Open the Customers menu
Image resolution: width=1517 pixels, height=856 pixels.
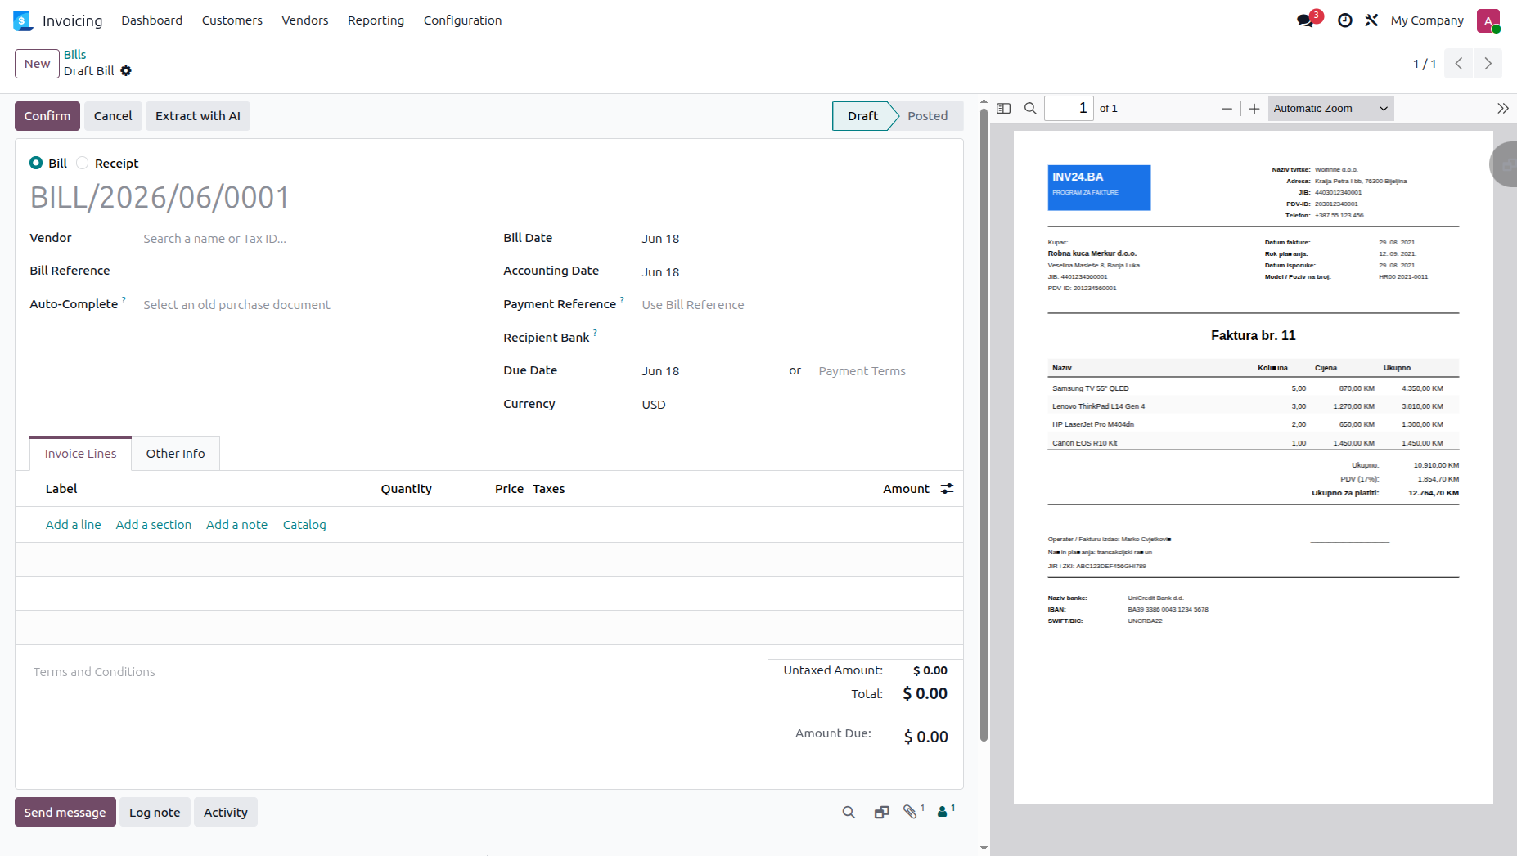click(232, 20)
